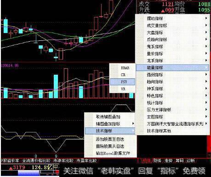Choose VR indicator from submenu
211x177 pixels.
[122, 89]
